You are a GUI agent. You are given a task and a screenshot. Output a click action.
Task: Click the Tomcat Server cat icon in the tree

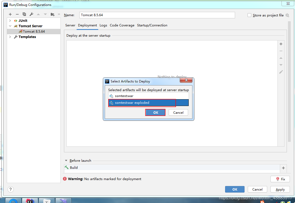click(x=16, y=26)
